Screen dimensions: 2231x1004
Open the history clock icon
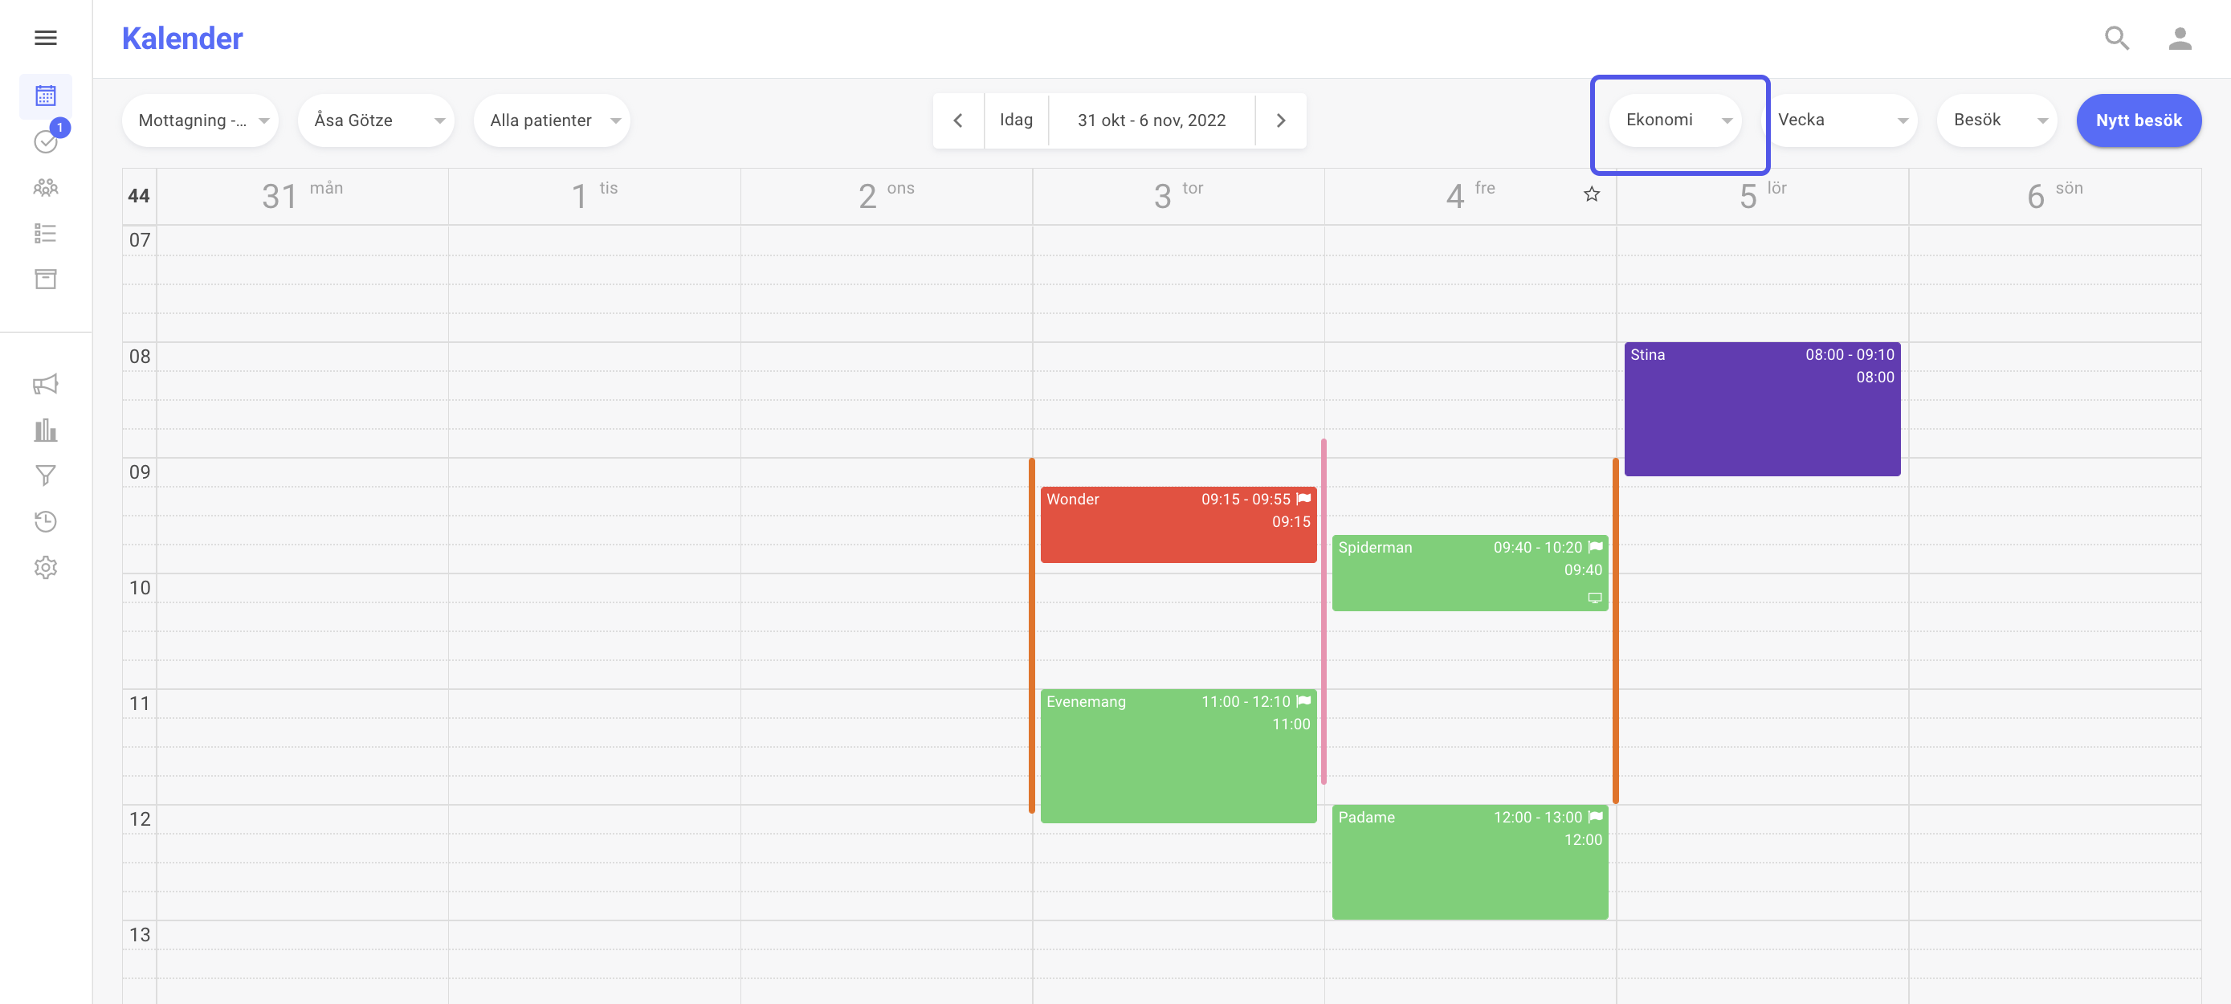point(45,521)
